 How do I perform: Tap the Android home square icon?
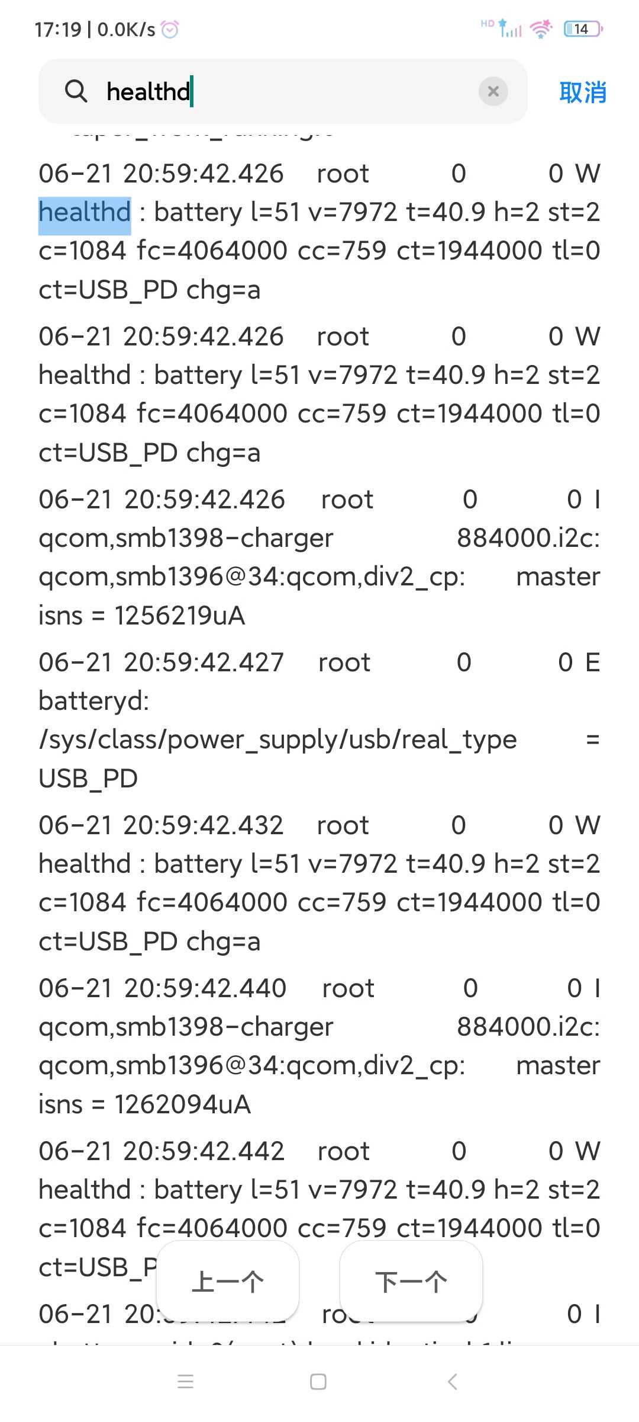318,1382
